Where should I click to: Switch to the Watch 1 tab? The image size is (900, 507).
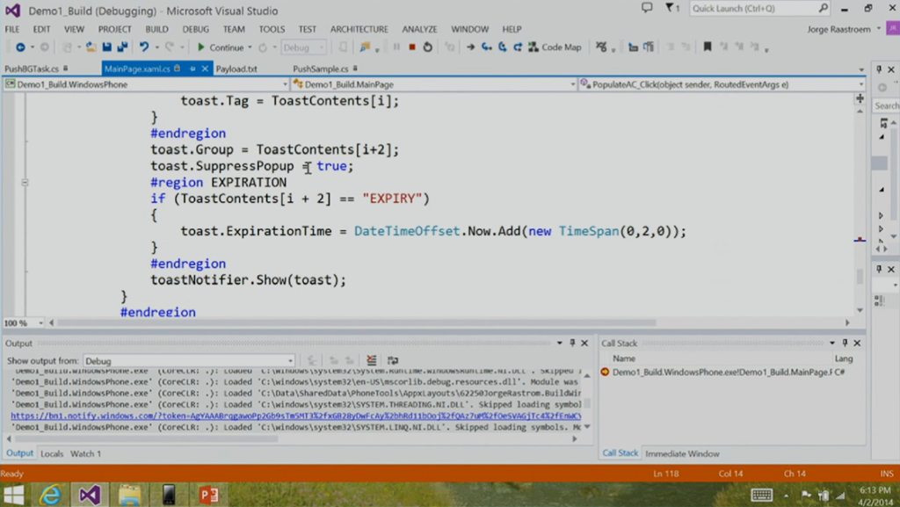tap(85, 453)
